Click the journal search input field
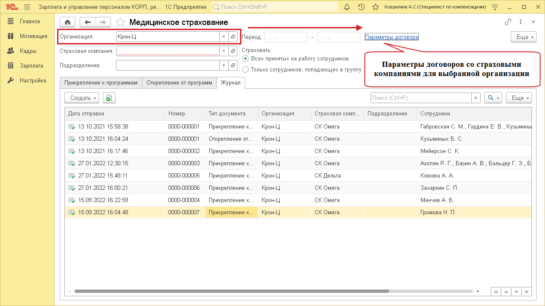The height and width of the screenshot is (306, 545). (421, 98)
